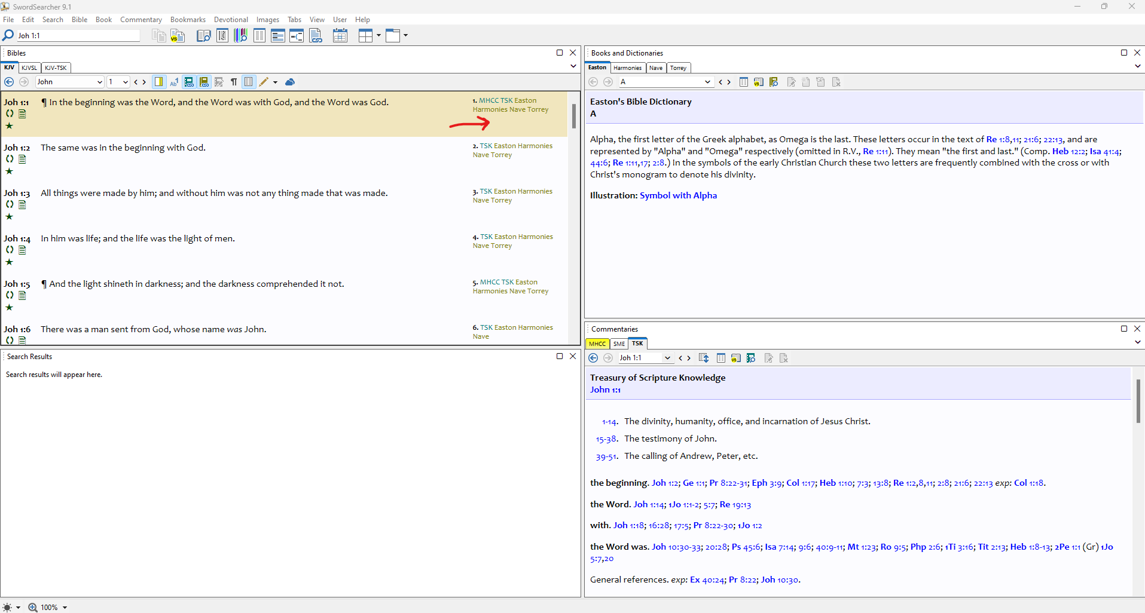Open the Heb 12:2 reference link
Image resolution: width=1145 pixels, height=613 pixels.
pyautogui.click(x=1069, y=151)
